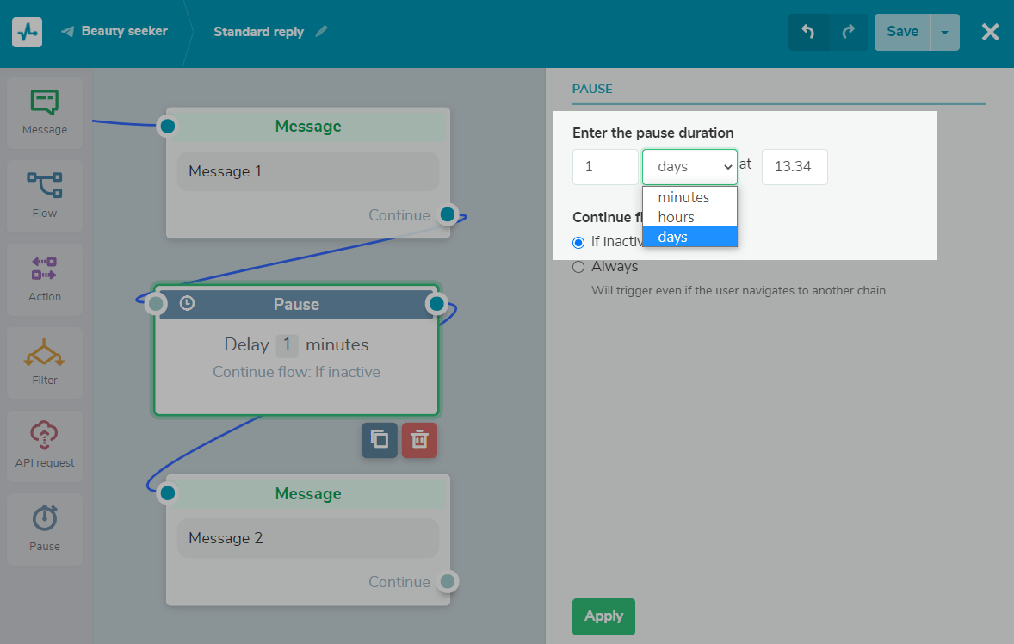
Task: Click the second Message block header
Action: [308, 493]
